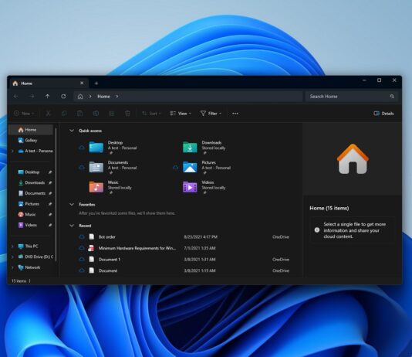Unpin Desktop using sidebar pin icon
The width and height of the screenshot is (412, 357).
[x=50, y=172]
